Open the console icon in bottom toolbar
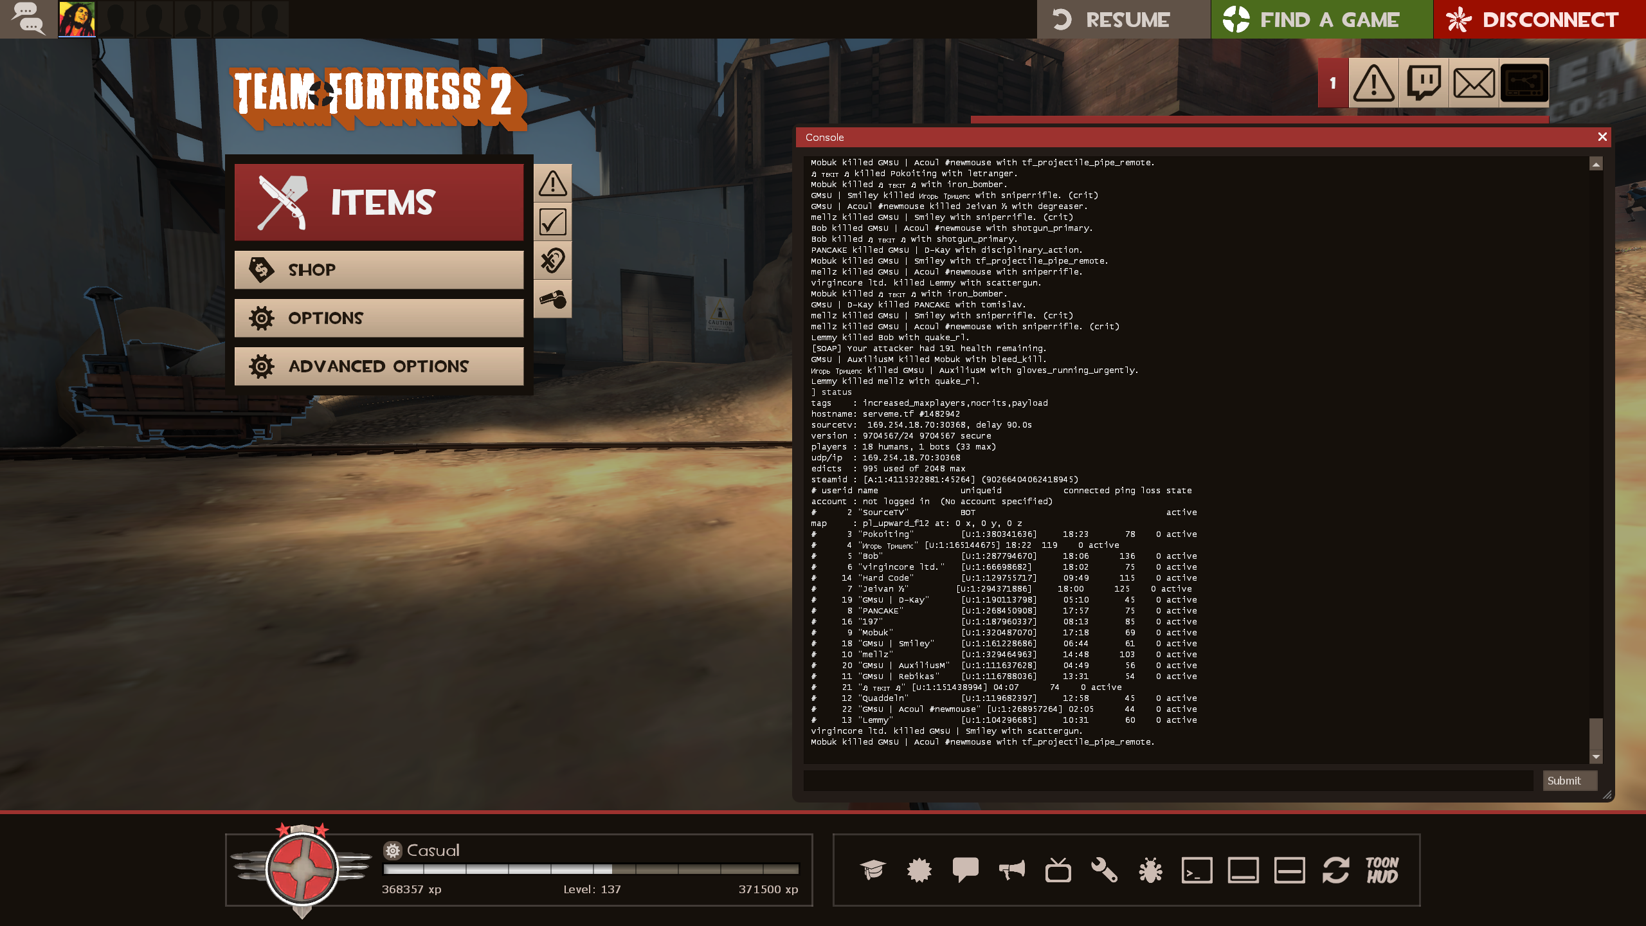This screenshot has height=926, width=1646. (1197, 870)
